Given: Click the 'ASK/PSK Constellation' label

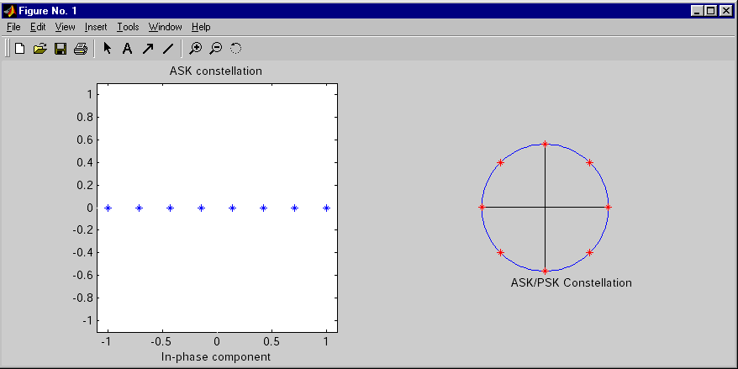Looking at the screenshot, I should click(x=571, y=282).
